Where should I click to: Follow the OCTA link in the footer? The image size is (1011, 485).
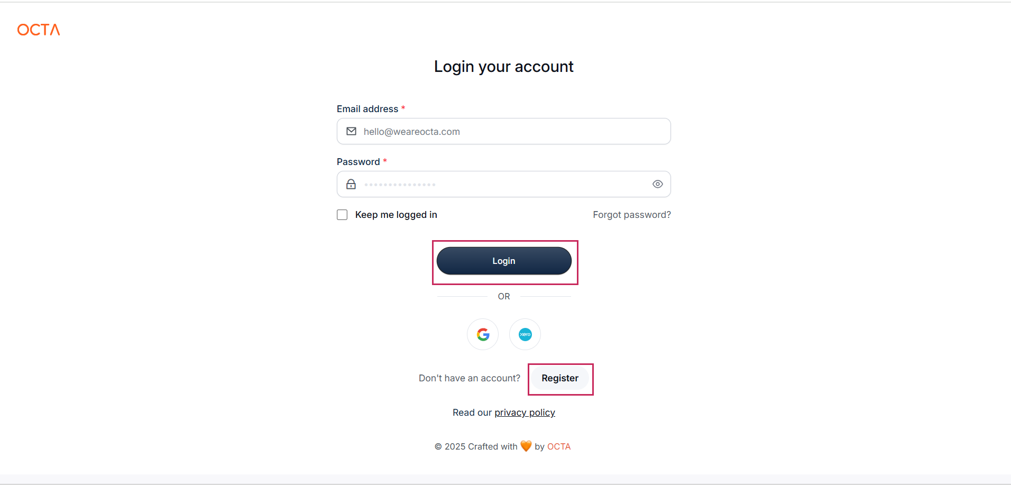pyautogui.click(x=559, y=446)
